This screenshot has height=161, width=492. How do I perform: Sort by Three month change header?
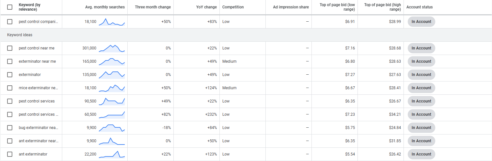[153, 7]
